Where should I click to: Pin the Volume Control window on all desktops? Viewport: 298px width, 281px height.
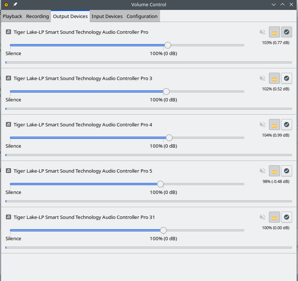pos(15,4)
